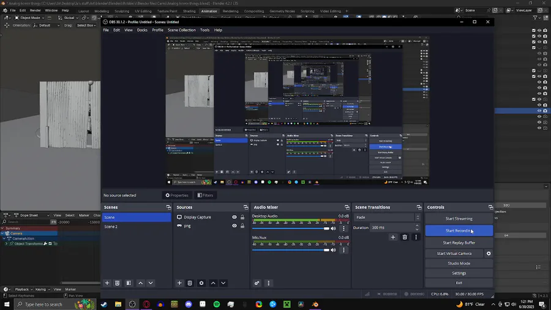Toggle visibility of Display Capture source

[234, 217]
